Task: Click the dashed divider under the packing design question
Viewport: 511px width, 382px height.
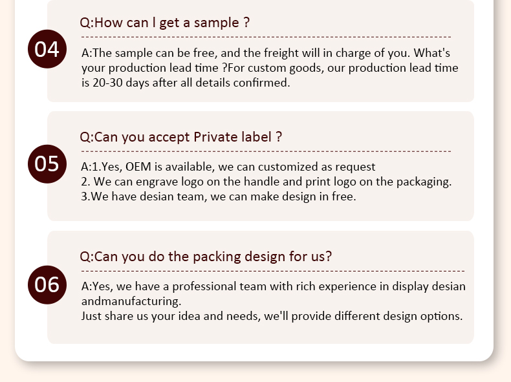Action: [x=273, y=271]
